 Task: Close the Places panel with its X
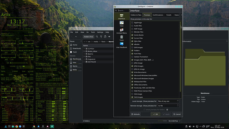(81, 41)
